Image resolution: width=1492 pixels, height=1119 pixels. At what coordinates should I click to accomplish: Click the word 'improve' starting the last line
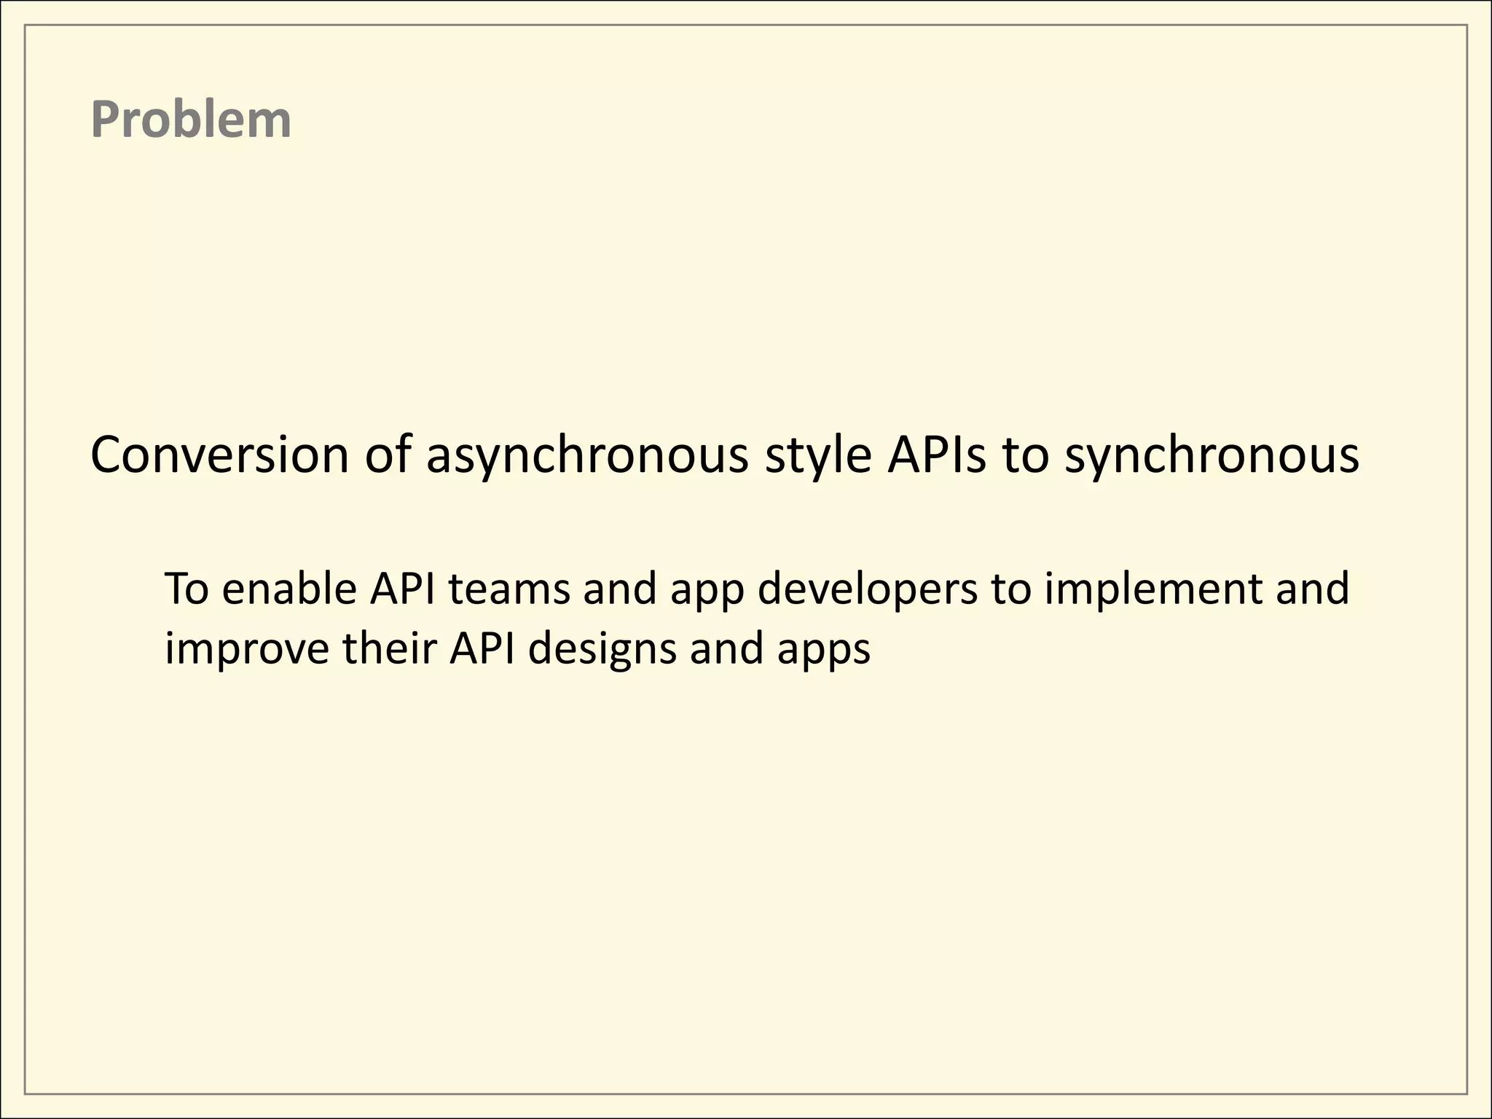[247, 648]
